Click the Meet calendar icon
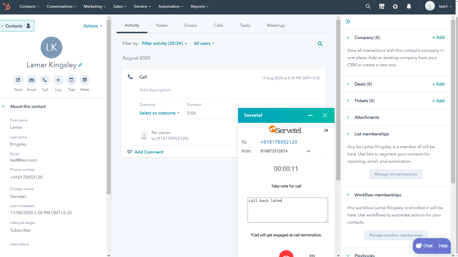458x257 pixels. pos(85,80)
